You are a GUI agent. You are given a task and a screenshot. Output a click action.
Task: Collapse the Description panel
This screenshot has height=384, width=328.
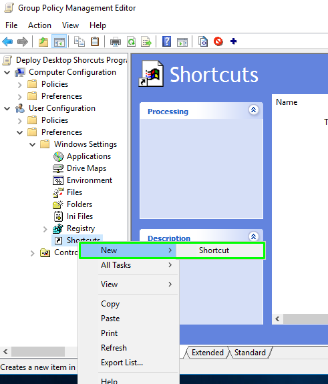[x=254, y=236]
